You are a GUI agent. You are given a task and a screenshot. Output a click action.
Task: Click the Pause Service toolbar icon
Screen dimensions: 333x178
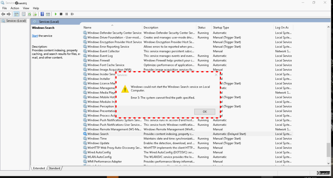(x=67, y=14)
